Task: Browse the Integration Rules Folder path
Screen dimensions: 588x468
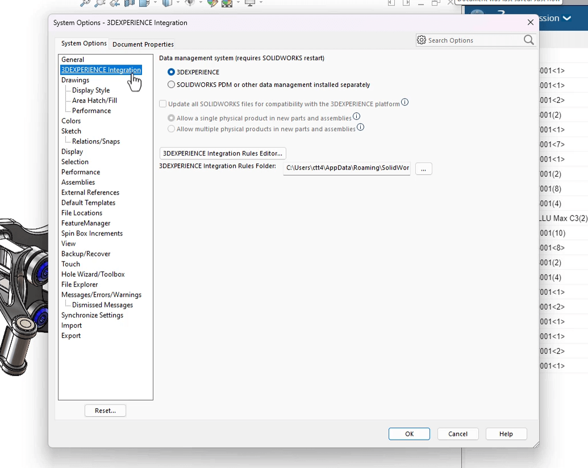Action: click(423, 168)
